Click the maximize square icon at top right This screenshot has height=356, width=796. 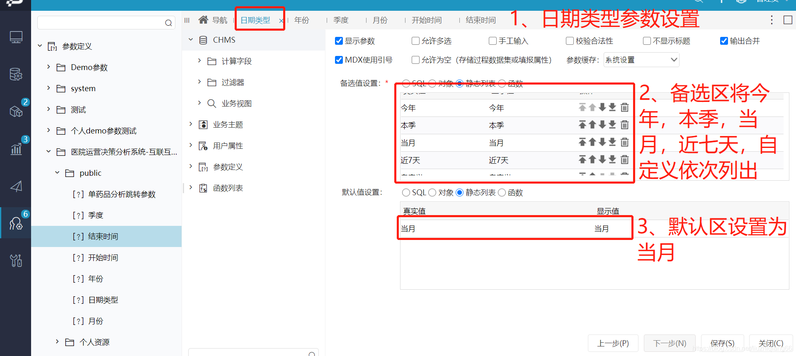click(x=788, y=20)
